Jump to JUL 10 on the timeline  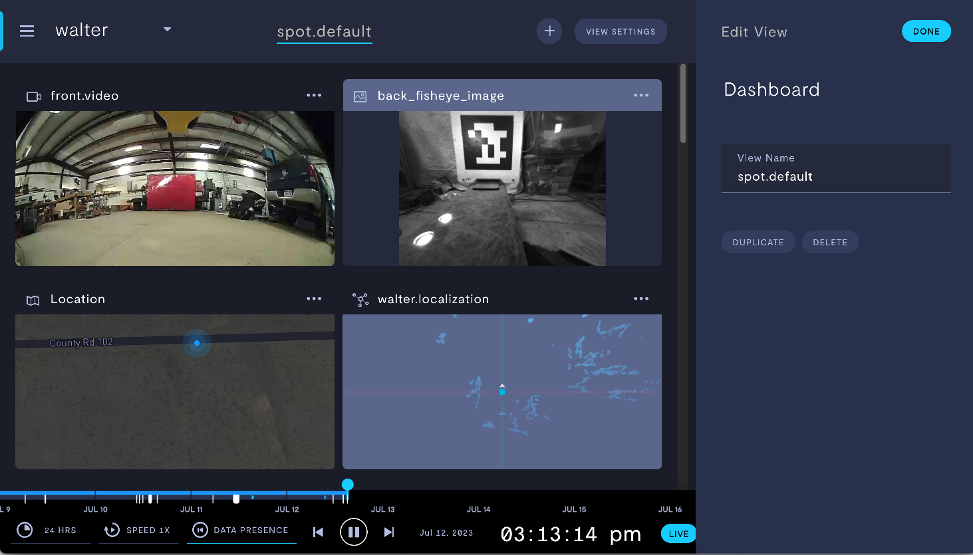click(96, 509)
